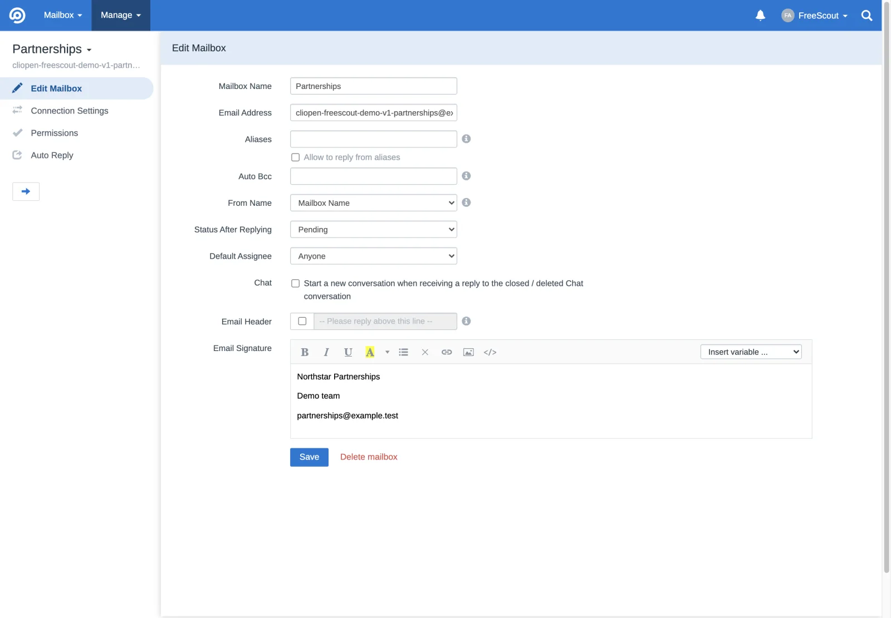Open the search magnifier icon

866,16
